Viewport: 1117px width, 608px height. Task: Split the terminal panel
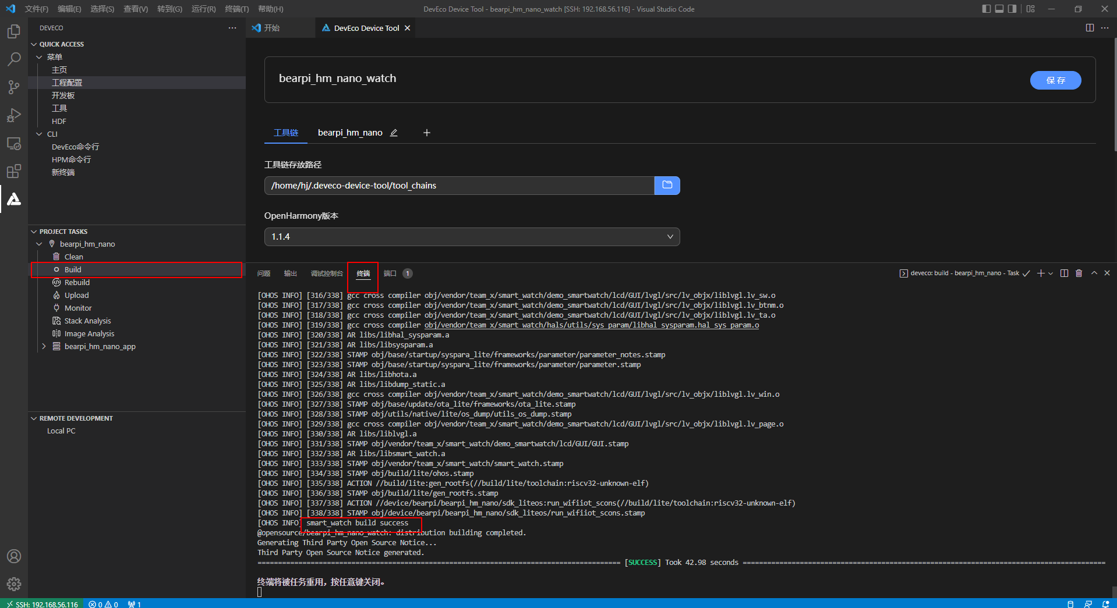coord(1064,273)
